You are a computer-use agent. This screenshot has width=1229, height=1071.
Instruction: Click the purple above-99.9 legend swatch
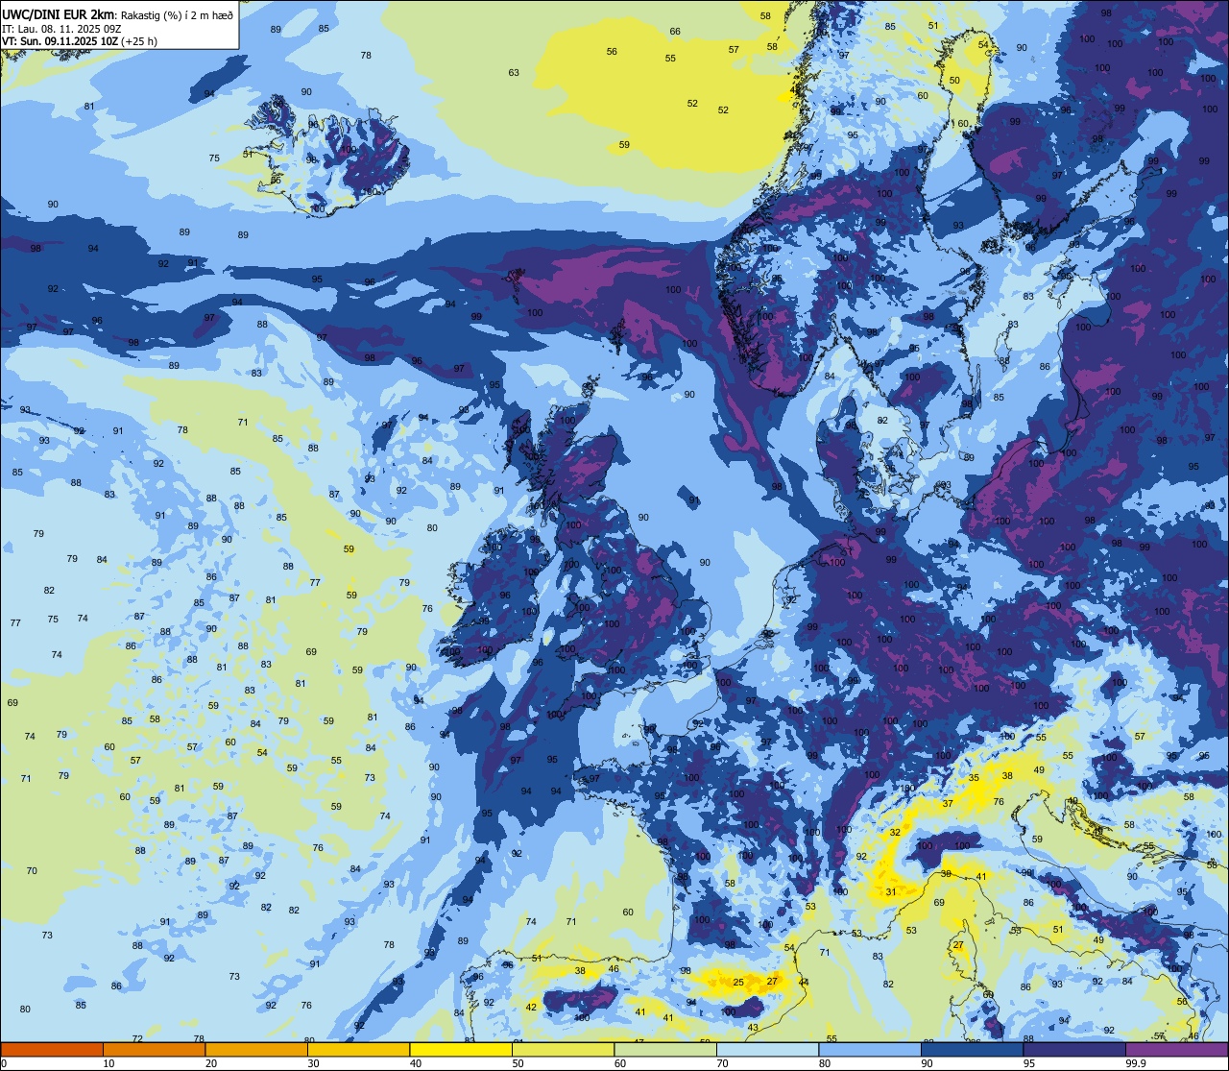point(1177,1049)
